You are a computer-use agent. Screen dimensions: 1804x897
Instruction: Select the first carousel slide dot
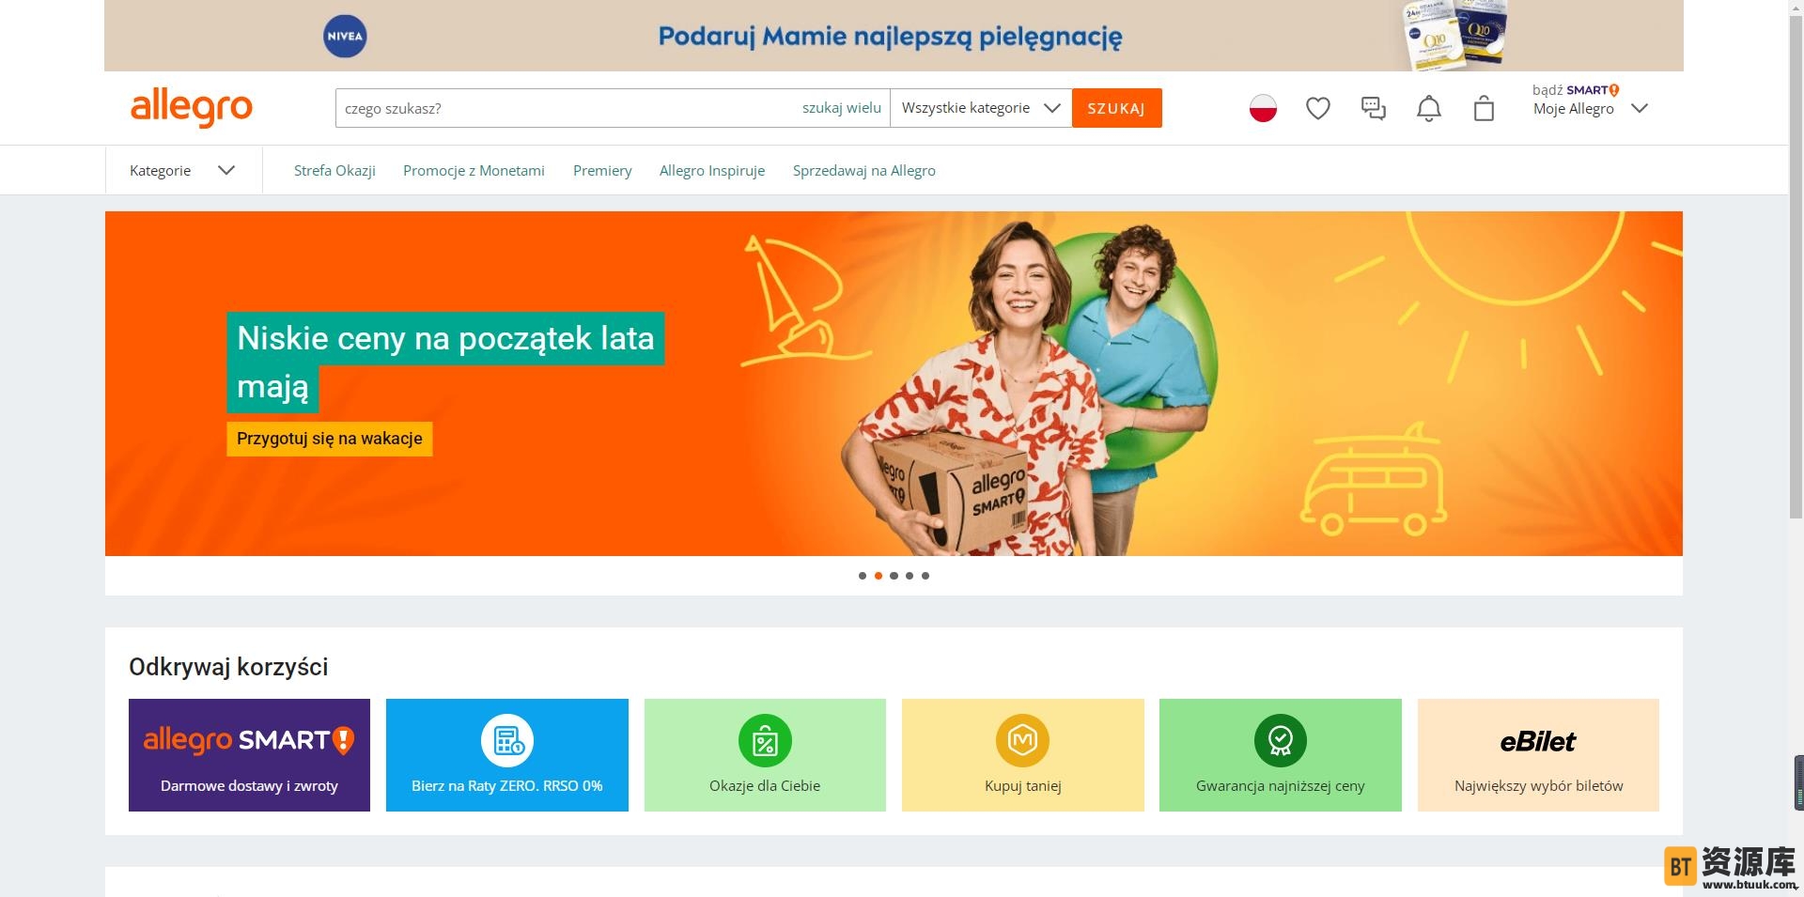pyautogui.click(x=863, y=576)
